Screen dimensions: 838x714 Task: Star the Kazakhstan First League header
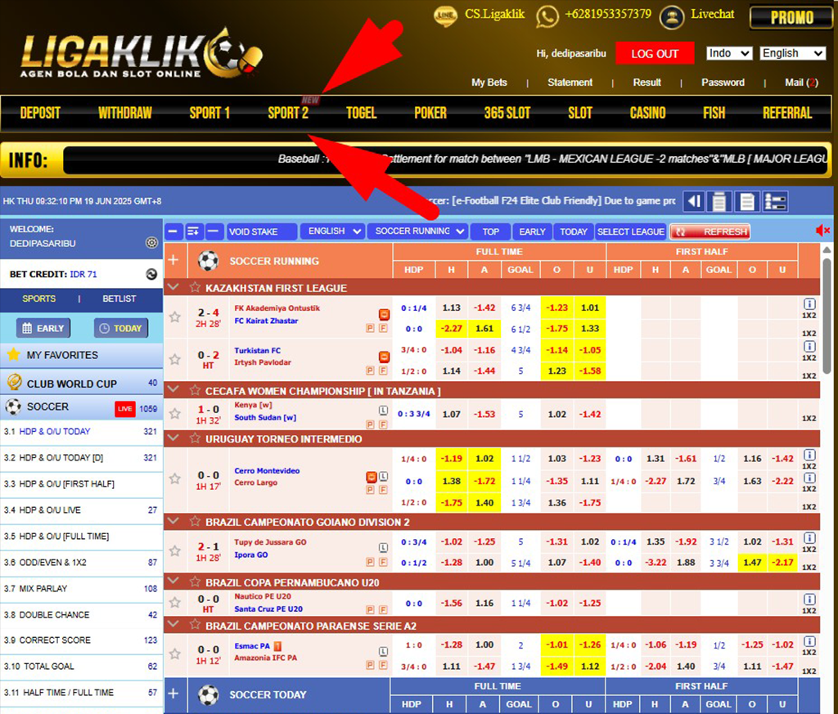click(195, 287)
